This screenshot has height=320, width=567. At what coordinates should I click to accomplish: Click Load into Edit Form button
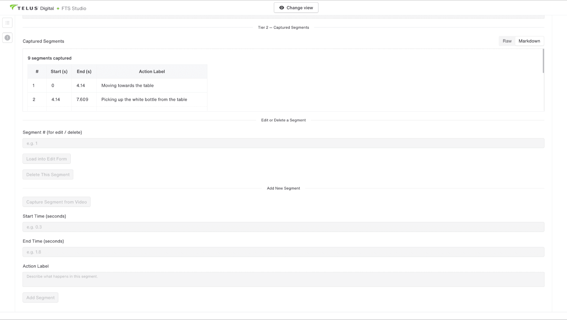coord(46,159)
